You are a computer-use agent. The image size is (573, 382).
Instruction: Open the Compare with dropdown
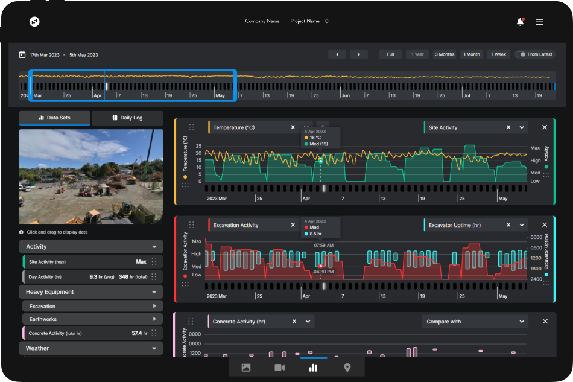point(474,321)
